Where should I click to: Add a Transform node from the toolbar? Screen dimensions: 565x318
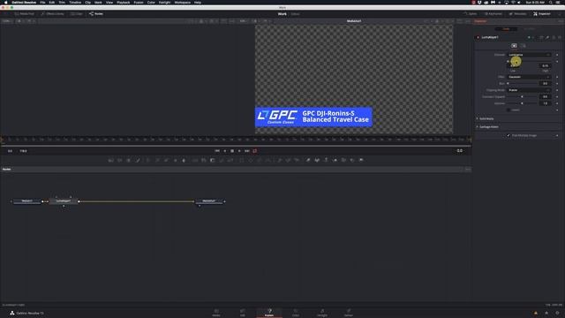pos(230,160)
